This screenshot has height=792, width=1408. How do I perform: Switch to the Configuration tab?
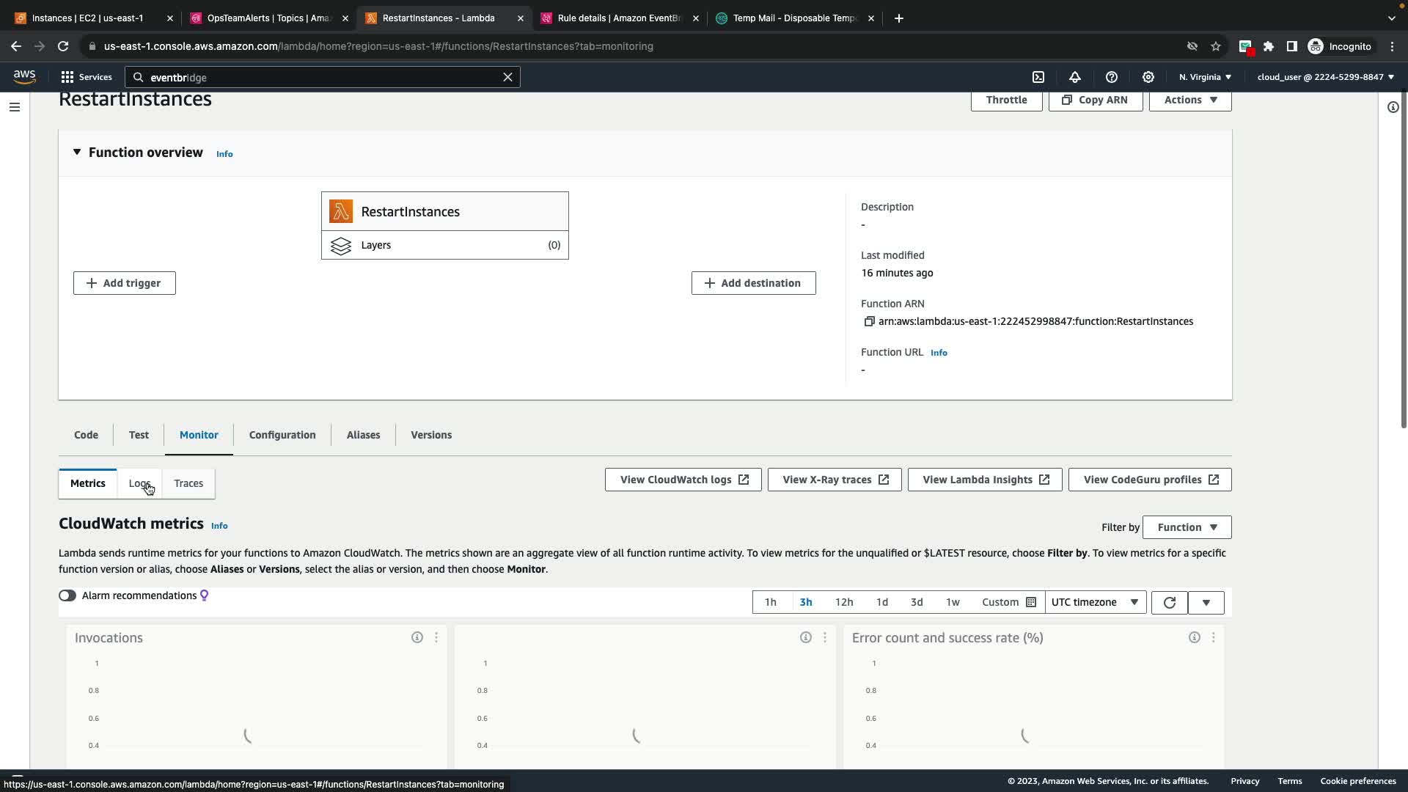tap(282, 435)
